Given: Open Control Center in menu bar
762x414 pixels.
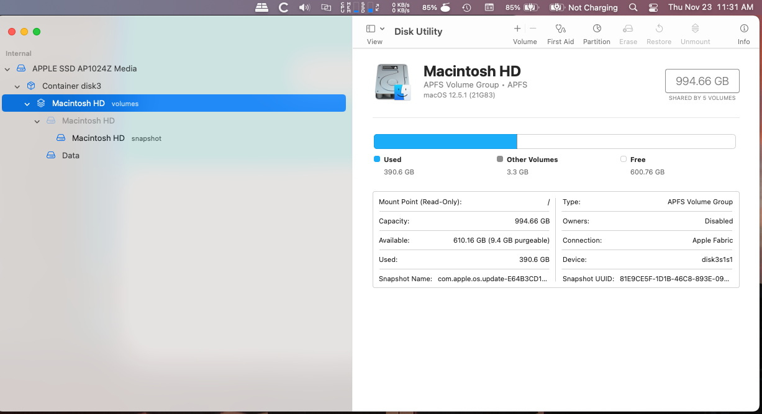Looking at the screenshot, I should [653, 7].
